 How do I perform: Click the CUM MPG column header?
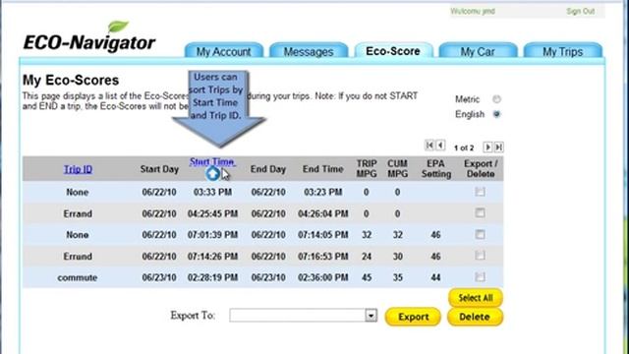(x=397, y=168)
